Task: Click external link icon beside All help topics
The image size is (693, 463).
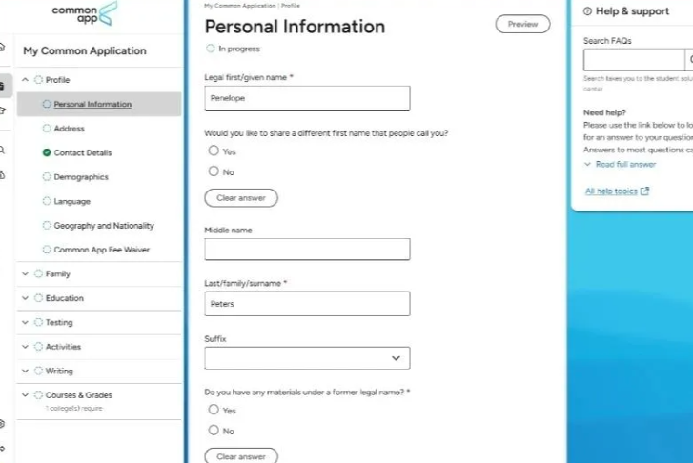Action: 645,191
